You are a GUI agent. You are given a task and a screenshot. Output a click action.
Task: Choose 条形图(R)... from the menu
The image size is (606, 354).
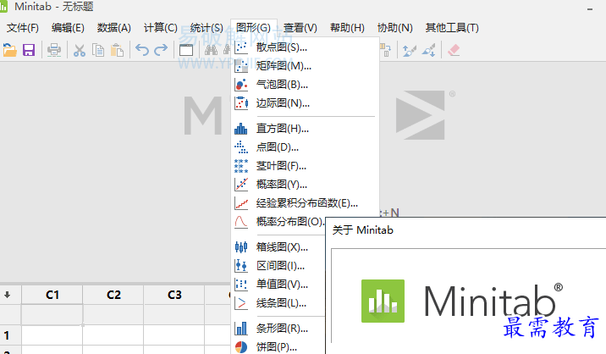coord(278,328)
